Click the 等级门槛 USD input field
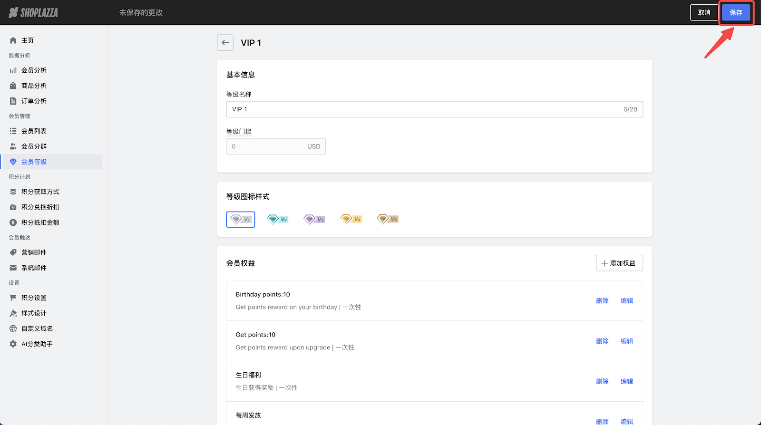This screenshot has width=761, height=425. pos(276,146)
